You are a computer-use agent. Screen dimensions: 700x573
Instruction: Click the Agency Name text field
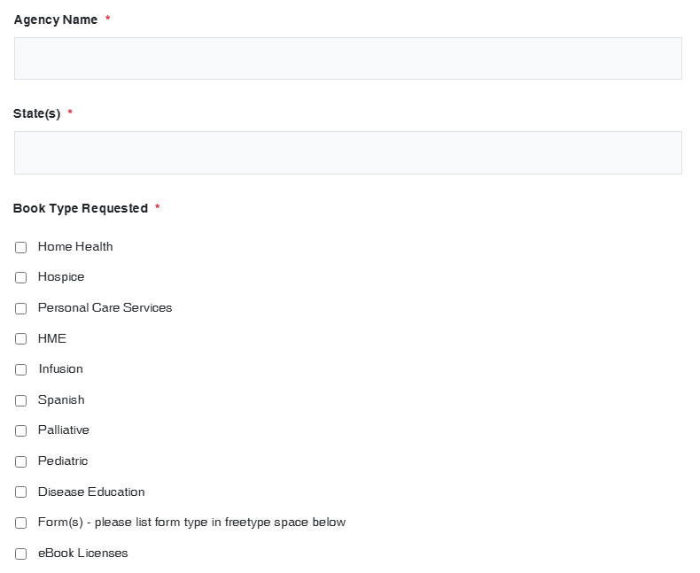point(347,58)
